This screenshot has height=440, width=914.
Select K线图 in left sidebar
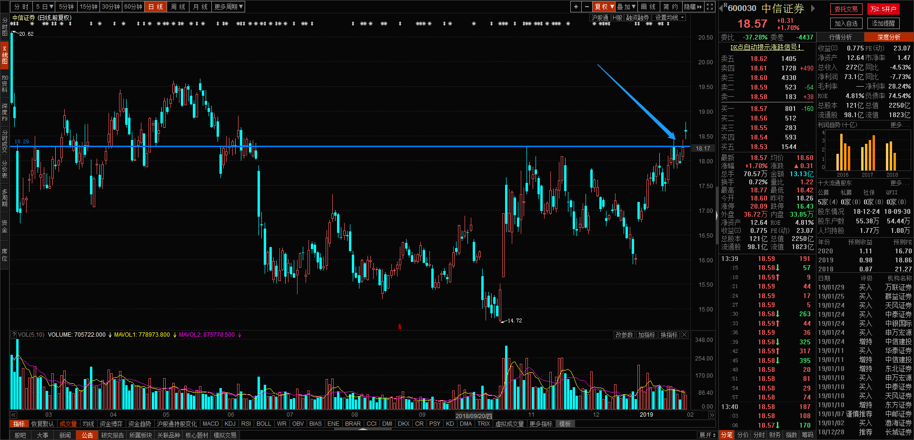[x=4, y=55]
